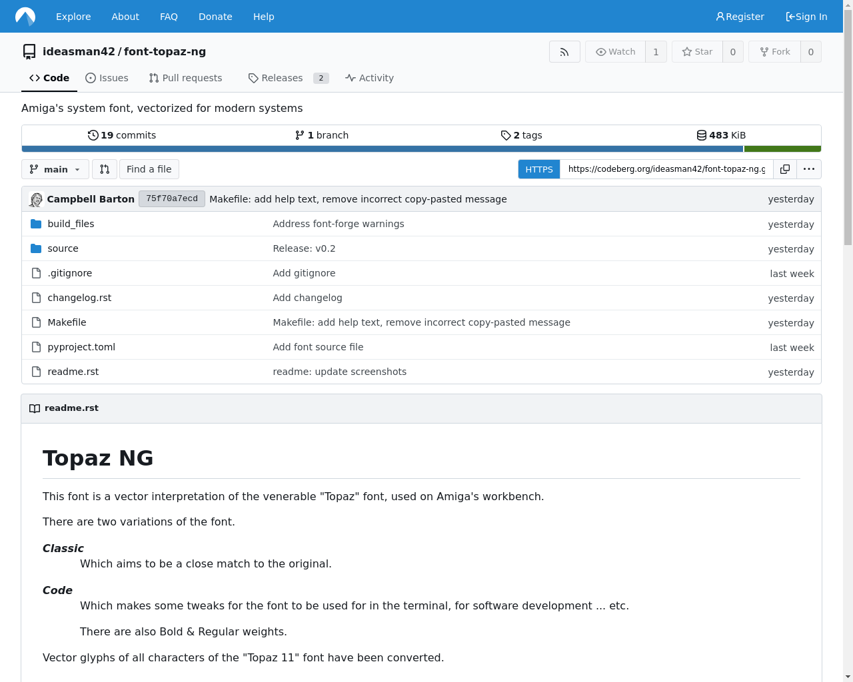853x682 pixels.
Task: Click the repository icon beside ideasman42
Action: 29,52
